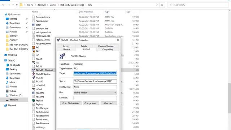Open Videos folder in sidebar
231x130 pixels.
pyautogui.click(x=13, y=91)
